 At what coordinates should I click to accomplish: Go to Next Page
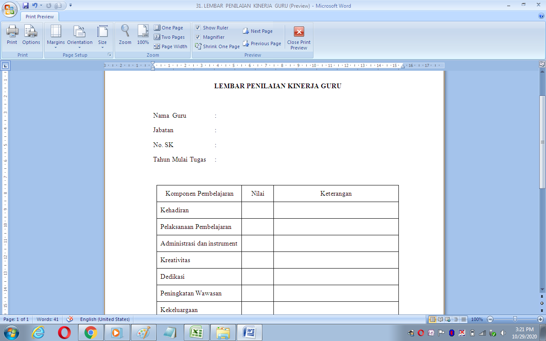click(x=258, y=31)
